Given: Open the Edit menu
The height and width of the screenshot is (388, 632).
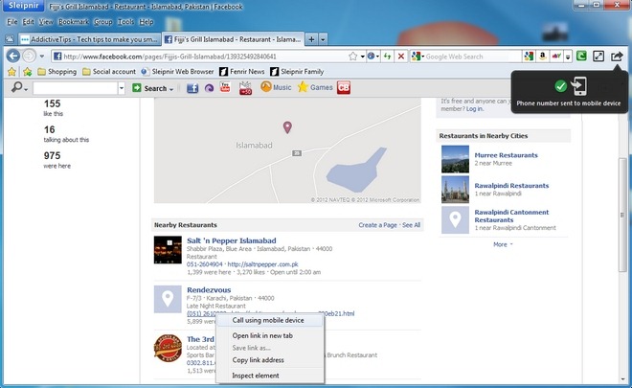Looking at the screenshot, I should pos(28,22).
